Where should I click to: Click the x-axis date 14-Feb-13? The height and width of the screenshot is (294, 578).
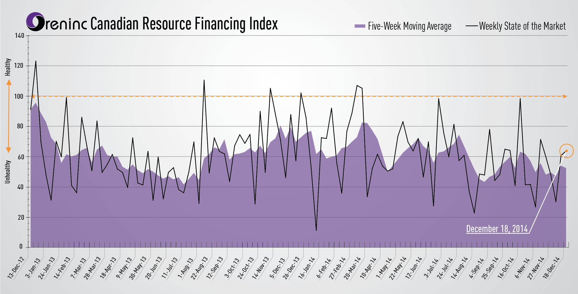[62, 268]
